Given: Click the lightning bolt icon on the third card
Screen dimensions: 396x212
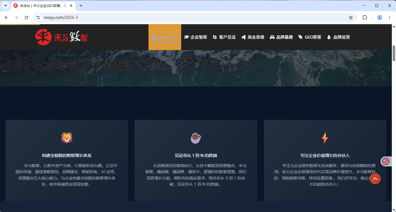Looking at the screenshot, I should (325, 138).
